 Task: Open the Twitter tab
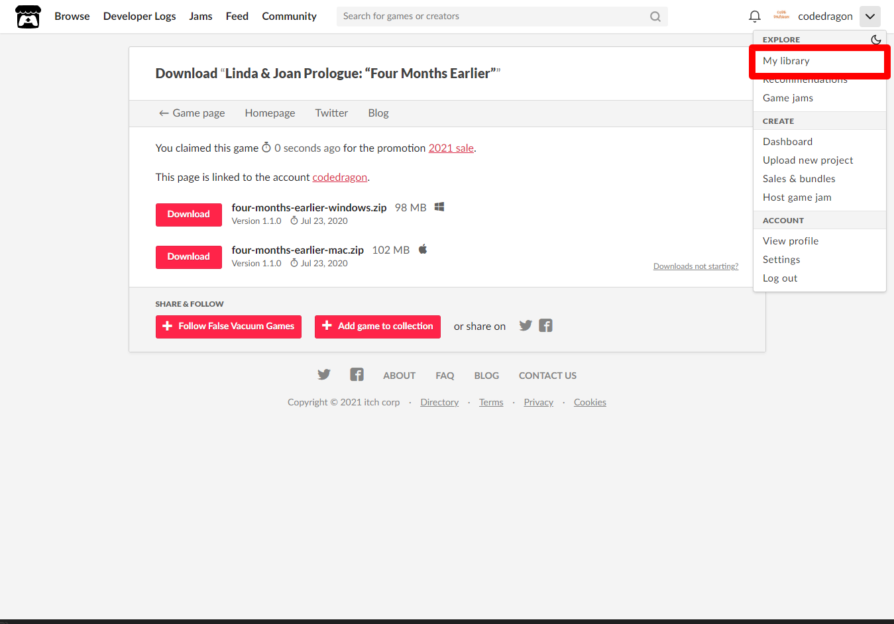tap(331, 113)
